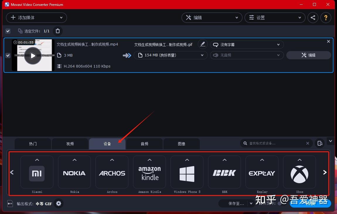Click the 3 MB source size text

click(68, 55)
